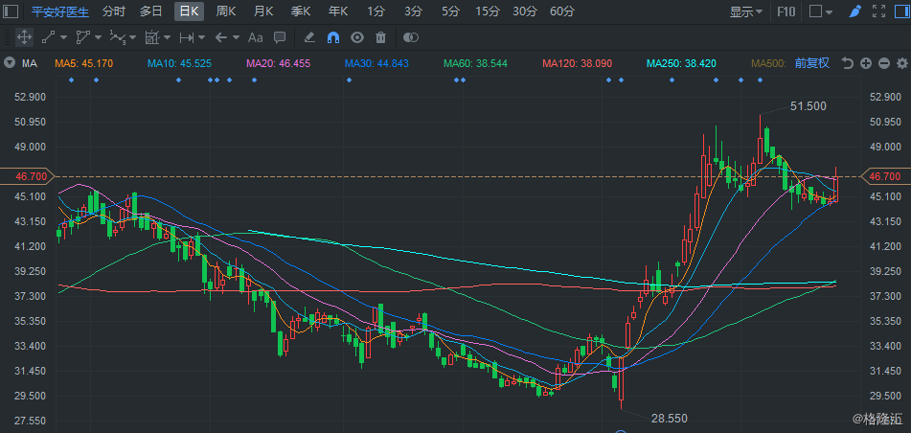Delete drawings with the trash icon
This screenshot has width=911, height=433.
380,37
